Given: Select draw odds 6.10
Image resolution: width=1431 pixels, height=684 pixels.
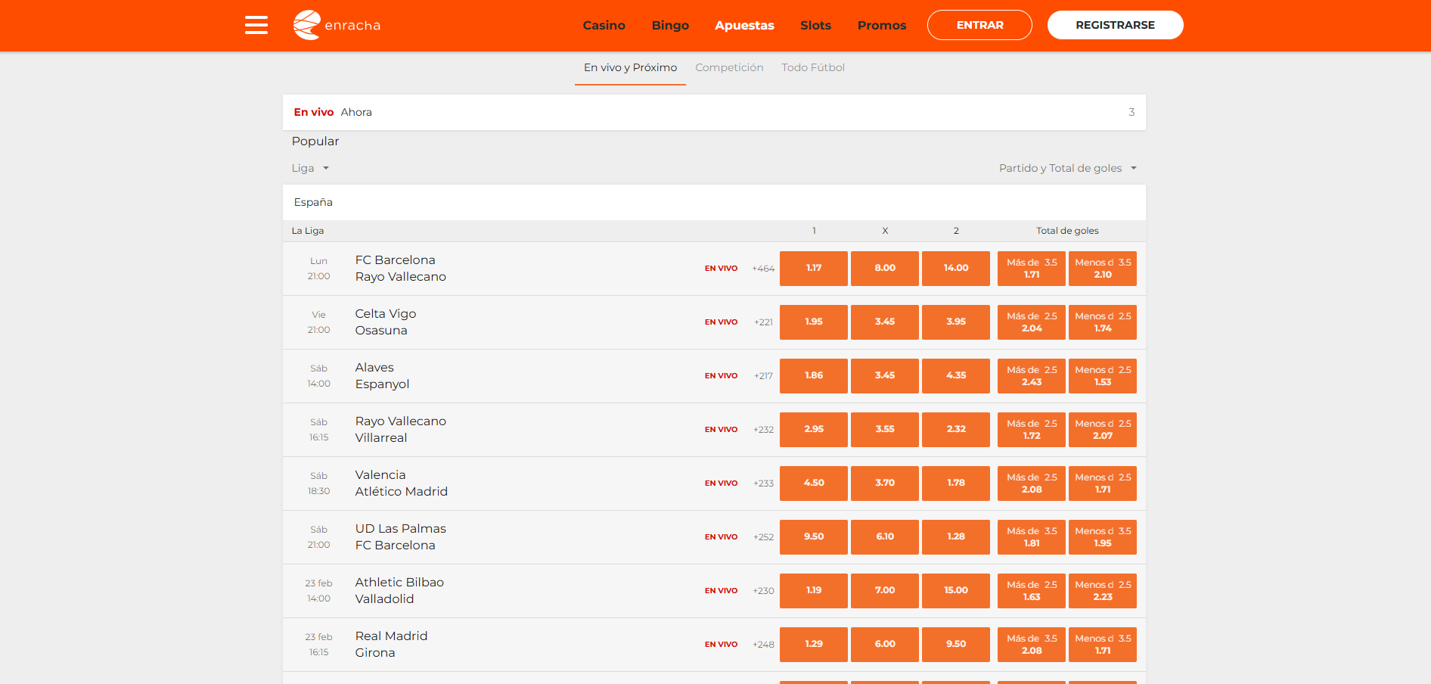Looking at the screenshot, I should pyautogui.click(x=885, y=537).
